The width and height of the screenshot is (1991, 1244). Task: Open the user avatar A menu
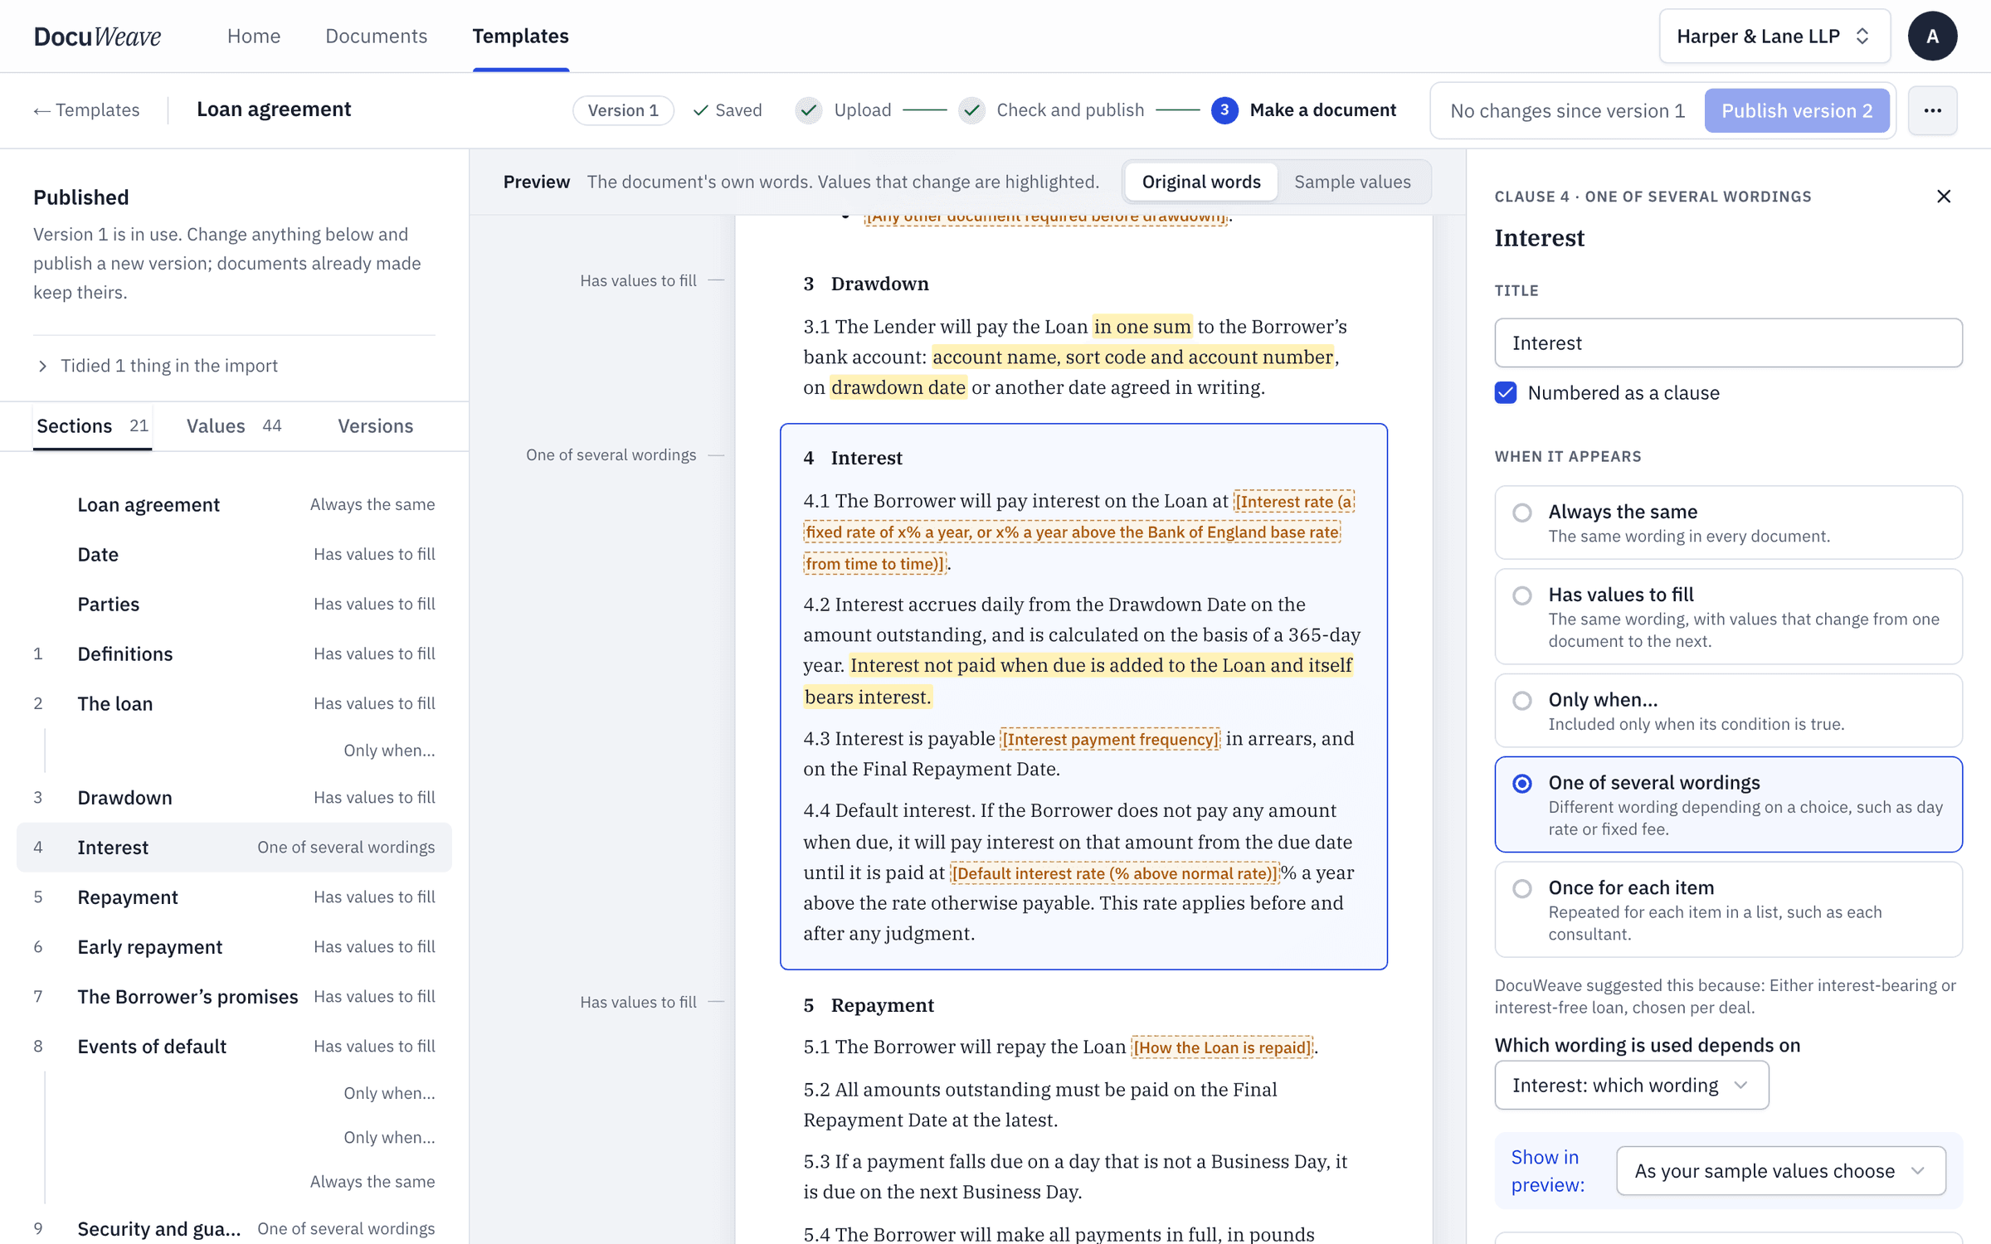1932,36
